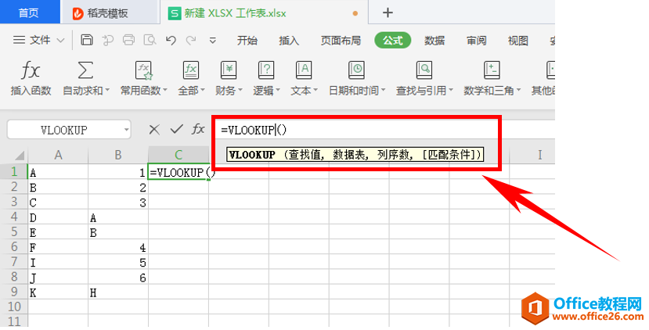Select row 9 header

point(13,292)
